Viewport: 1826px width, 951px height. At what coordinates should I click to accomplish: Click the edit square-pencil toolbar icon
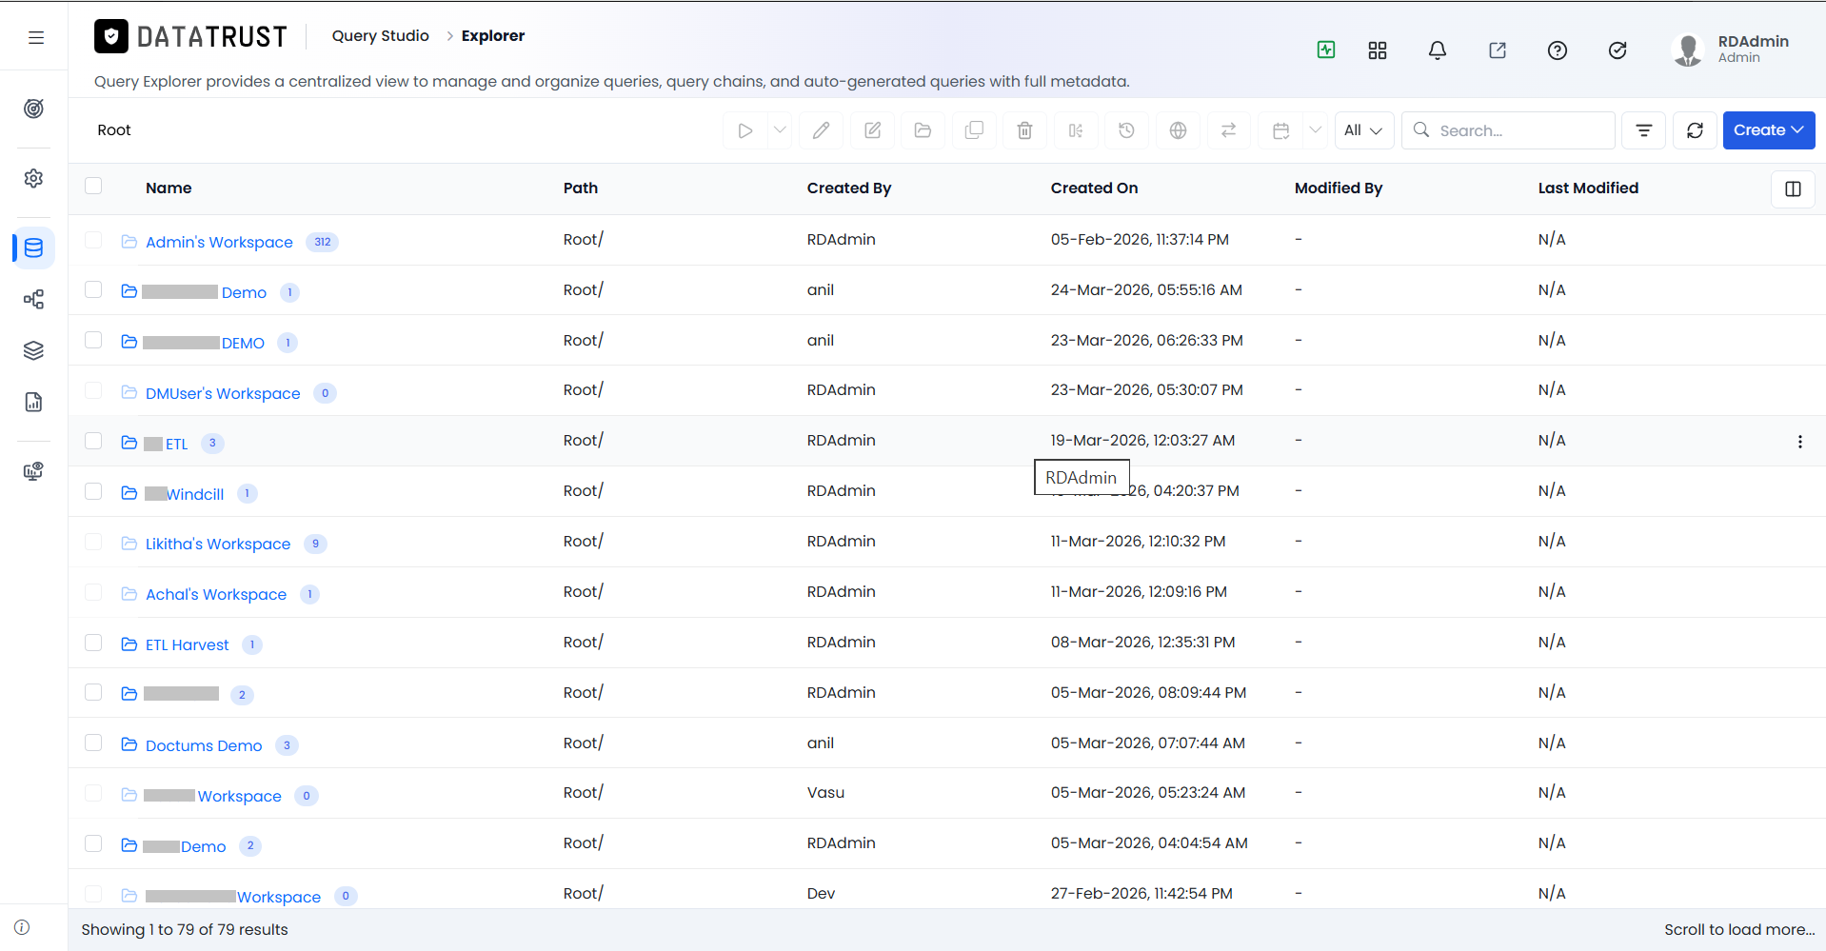coord(872,130)
